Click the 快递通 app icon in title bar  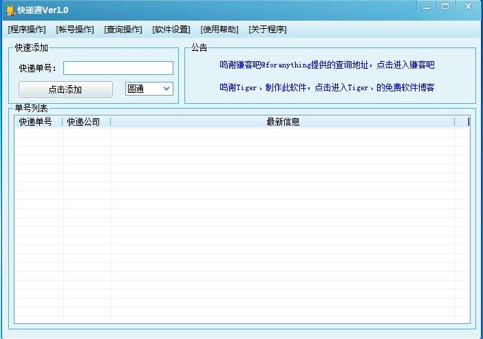[x=10, y=10]
